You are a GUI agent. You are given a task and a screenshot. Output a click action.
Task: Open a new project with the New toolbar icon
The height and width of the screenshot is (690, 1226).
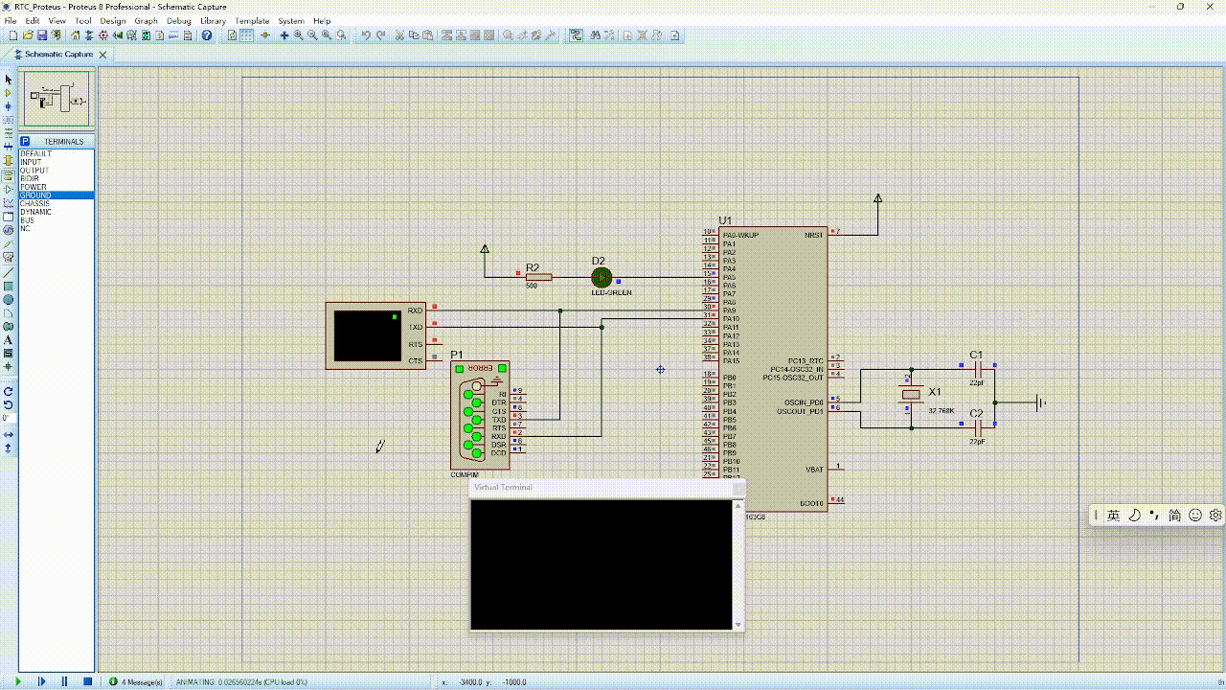13,35
